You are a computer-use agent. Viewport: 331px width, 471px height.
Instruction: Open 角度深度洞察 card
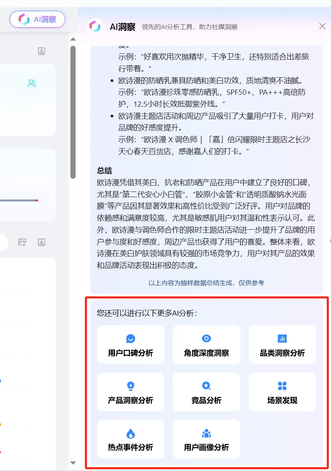click(206, 344)
